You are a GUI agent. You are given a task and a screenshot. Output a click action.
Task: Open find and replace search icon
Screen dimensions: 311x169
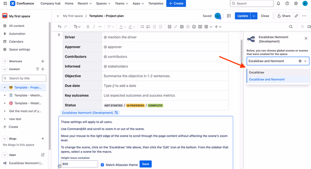point(291,26)
